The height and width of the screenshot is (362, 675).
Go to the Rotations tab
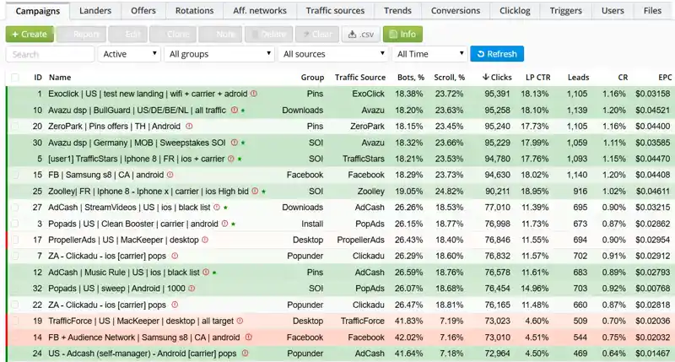194,10
